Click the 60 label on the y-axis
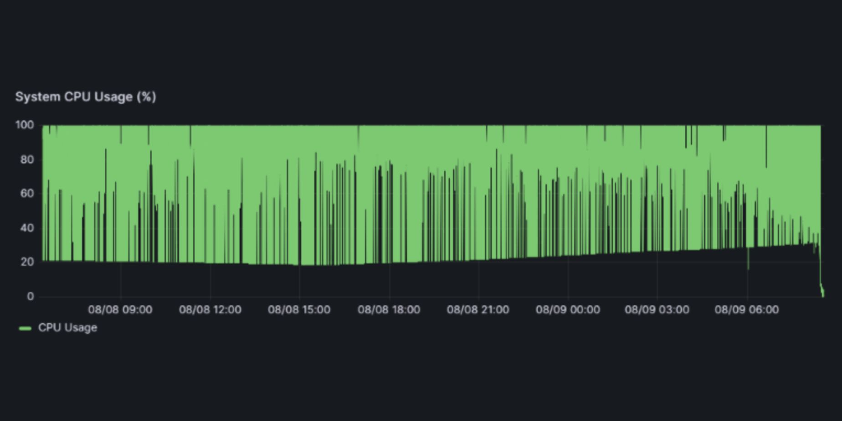This screenshot has height=421, width=842. 26,194
